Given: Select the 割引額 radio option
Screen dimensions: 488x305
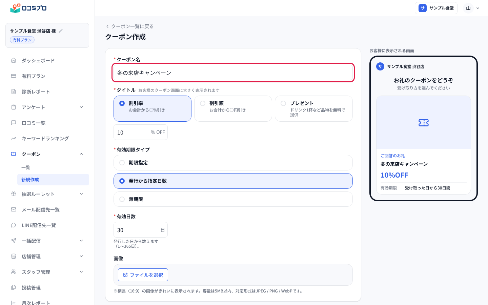Looking at the screenshot, I should [233, 108].
